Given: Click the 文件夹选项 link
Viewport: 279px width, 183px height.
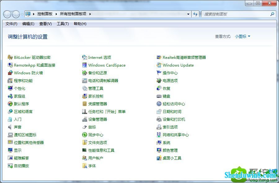Looking at the screenshot, I should point(98,143).
